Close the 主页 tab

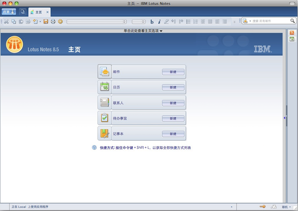coord(47,12)
